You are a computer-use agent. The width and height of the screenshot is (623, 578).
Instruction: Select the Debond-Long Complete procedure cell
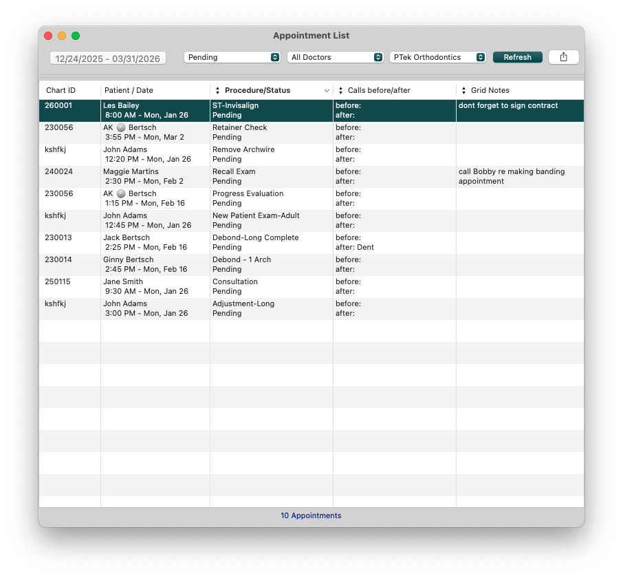point(272,242)
